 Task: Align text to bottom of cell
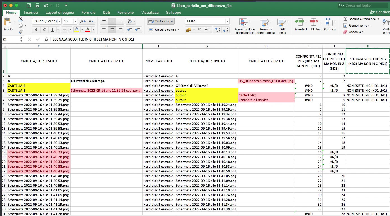(120, 21)
